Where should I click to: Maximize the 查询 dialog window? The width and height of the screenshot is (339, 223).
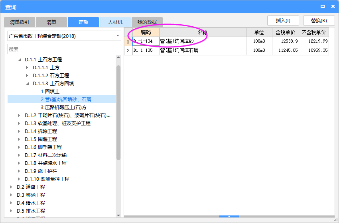(x=323, y=6)
